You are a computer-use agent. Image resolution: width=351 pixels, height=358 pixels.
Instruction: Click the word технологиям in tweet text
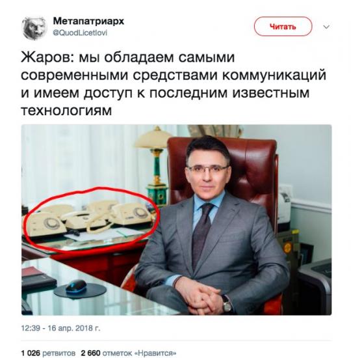[66, 111]
